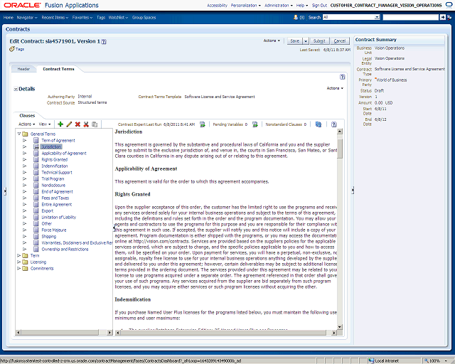Image resolution: width=455 pixels, height=364 pixels.
Task: Click the icon right of search go button
Action: 449,17
